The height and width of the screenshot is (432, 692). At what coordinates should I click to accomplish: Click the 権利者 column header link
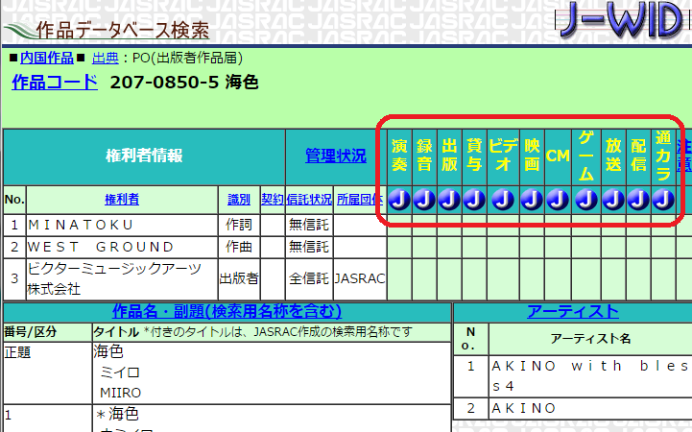[x=122, y=200]
